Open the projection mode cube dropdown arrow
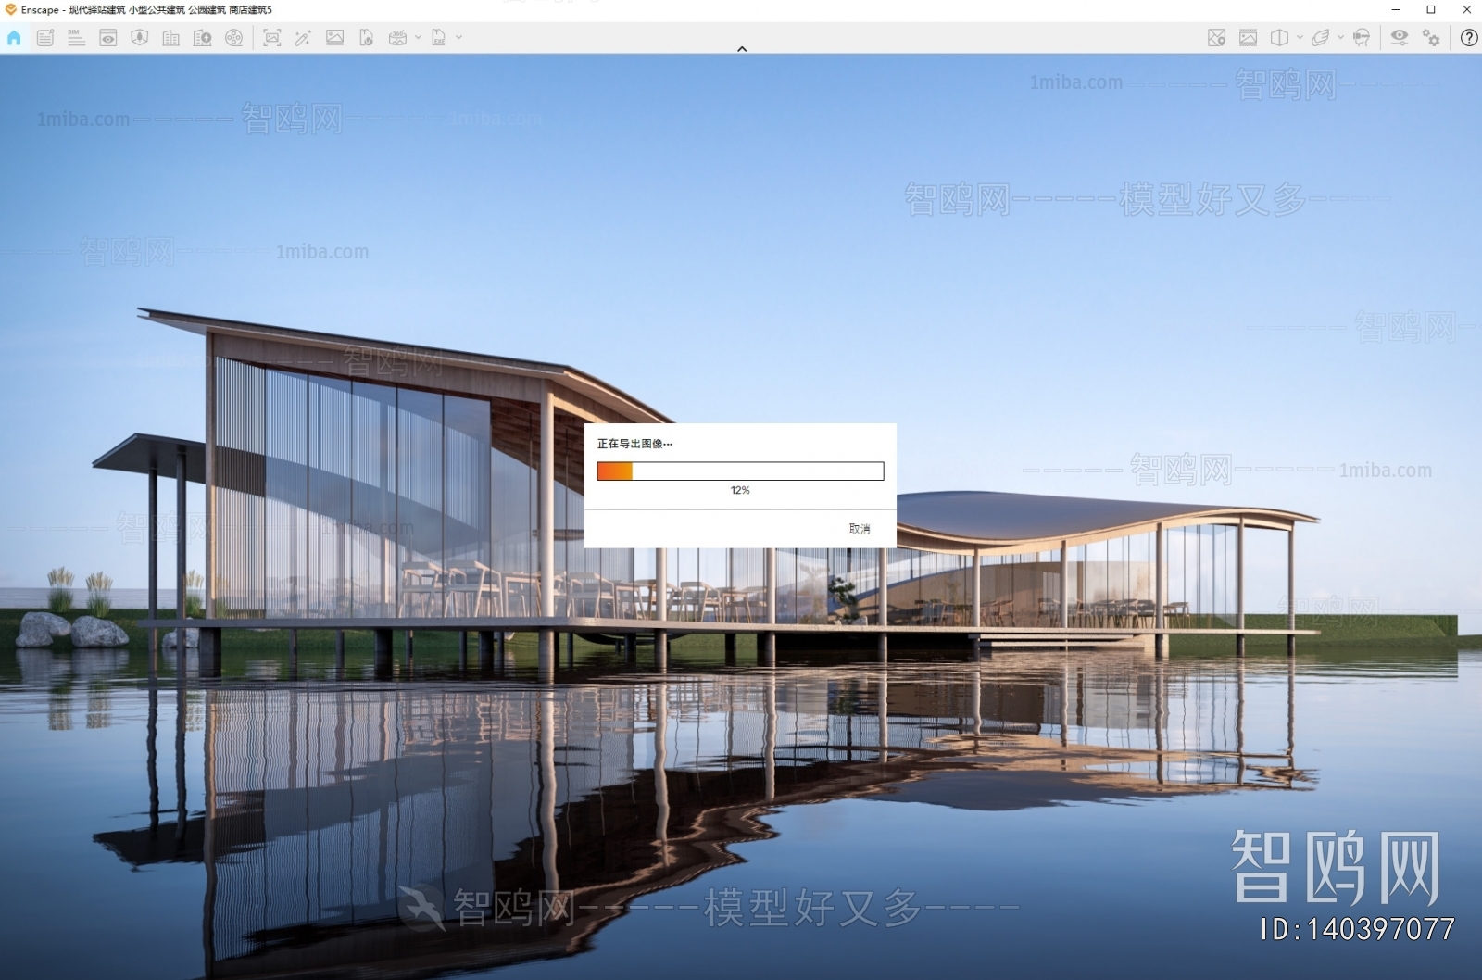 coord(1300,38)
